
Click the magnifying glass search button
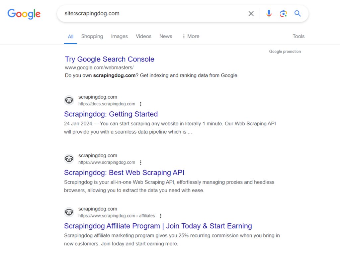(297, 14)
